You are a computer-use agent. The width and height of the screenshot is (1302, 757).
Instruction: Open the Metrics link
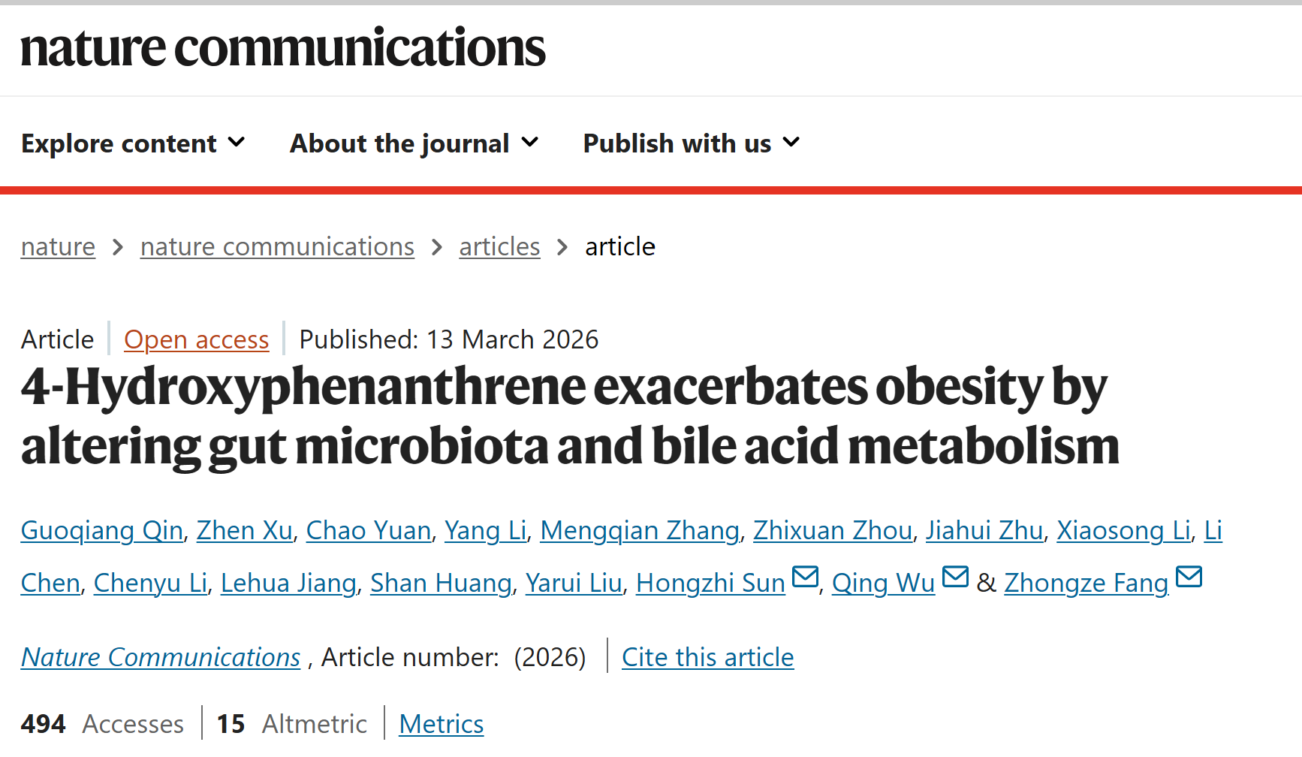click(441, 724)
